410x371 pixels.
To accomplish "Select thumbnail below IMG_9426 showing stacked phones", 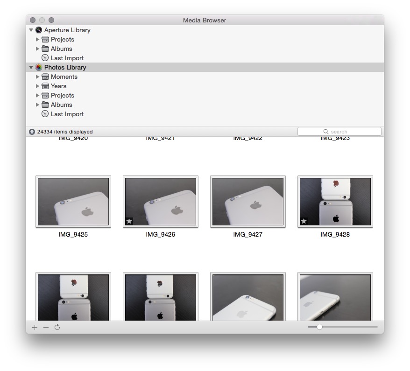I will coord(161,297).
